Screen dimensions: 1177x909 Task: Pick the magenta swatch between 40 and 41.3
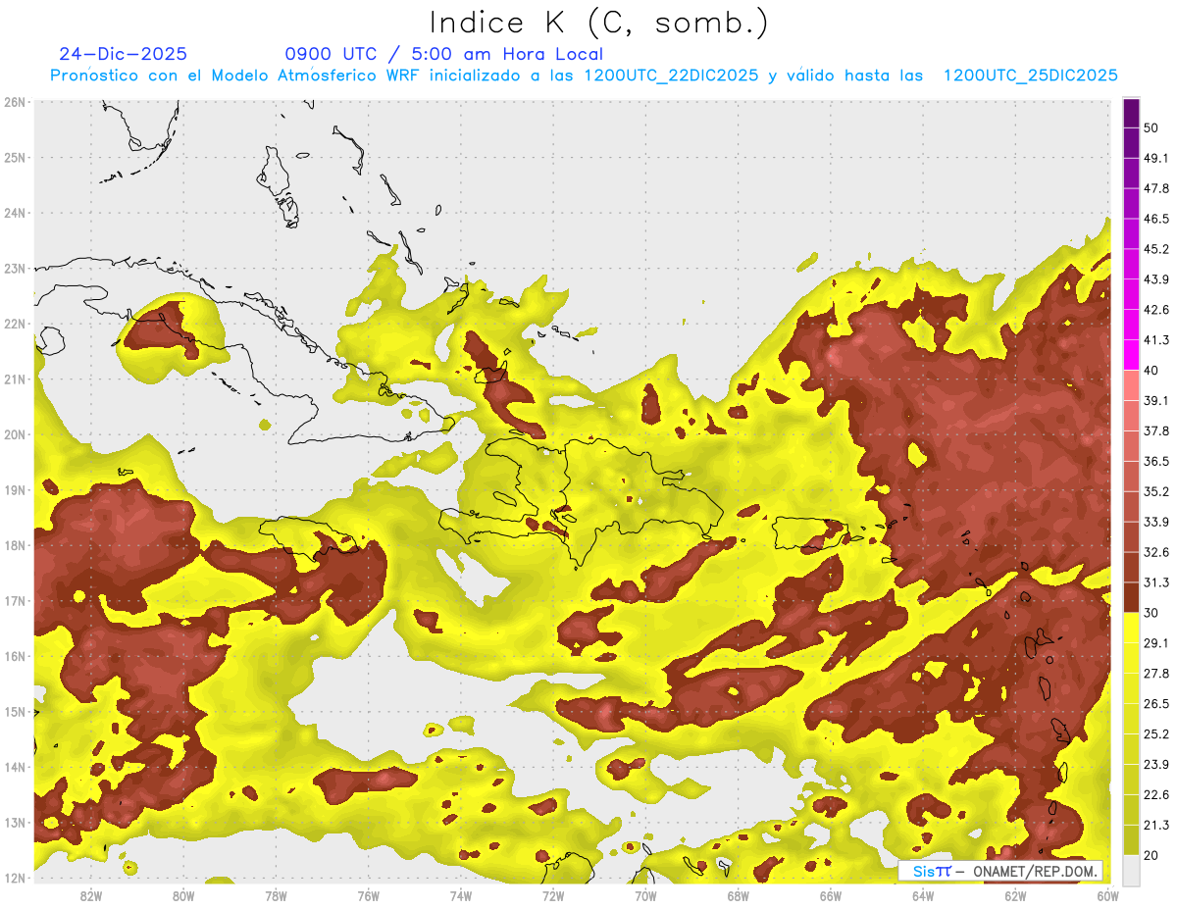1131,355
